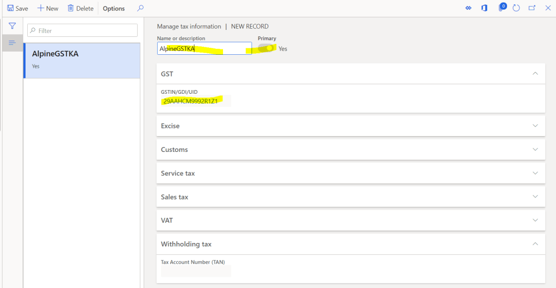Select the AlpineGSTKA record in list
The width and height of the screenshot is (556, 288).
click(82, 59)
